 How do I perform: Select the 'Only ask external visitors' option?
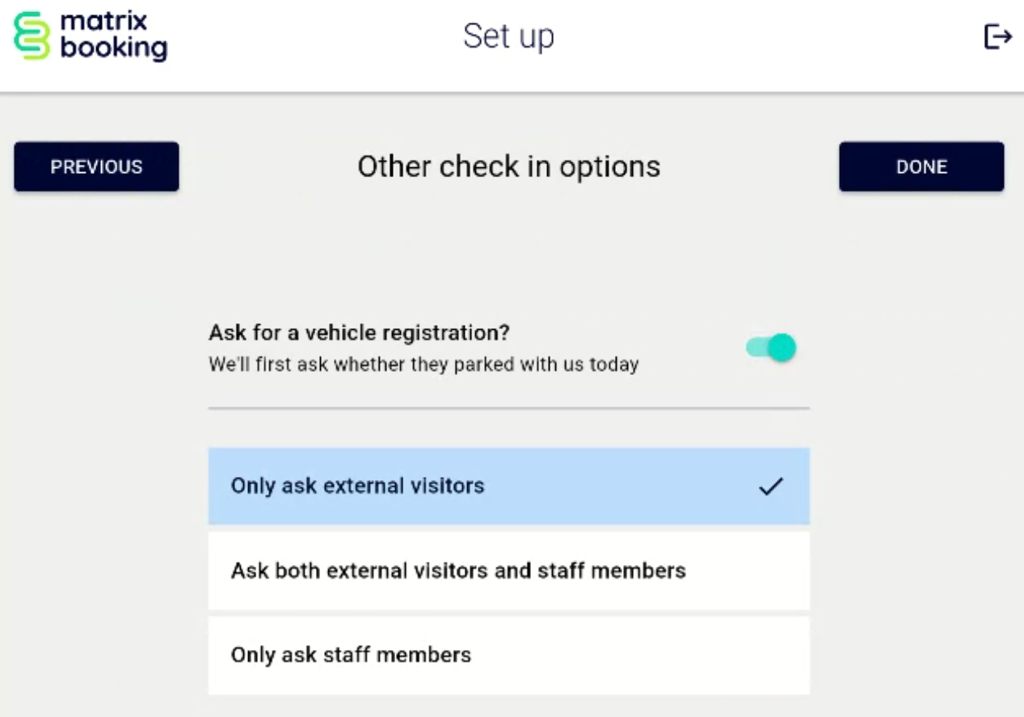pyautogui.click(x=509, y=486)
